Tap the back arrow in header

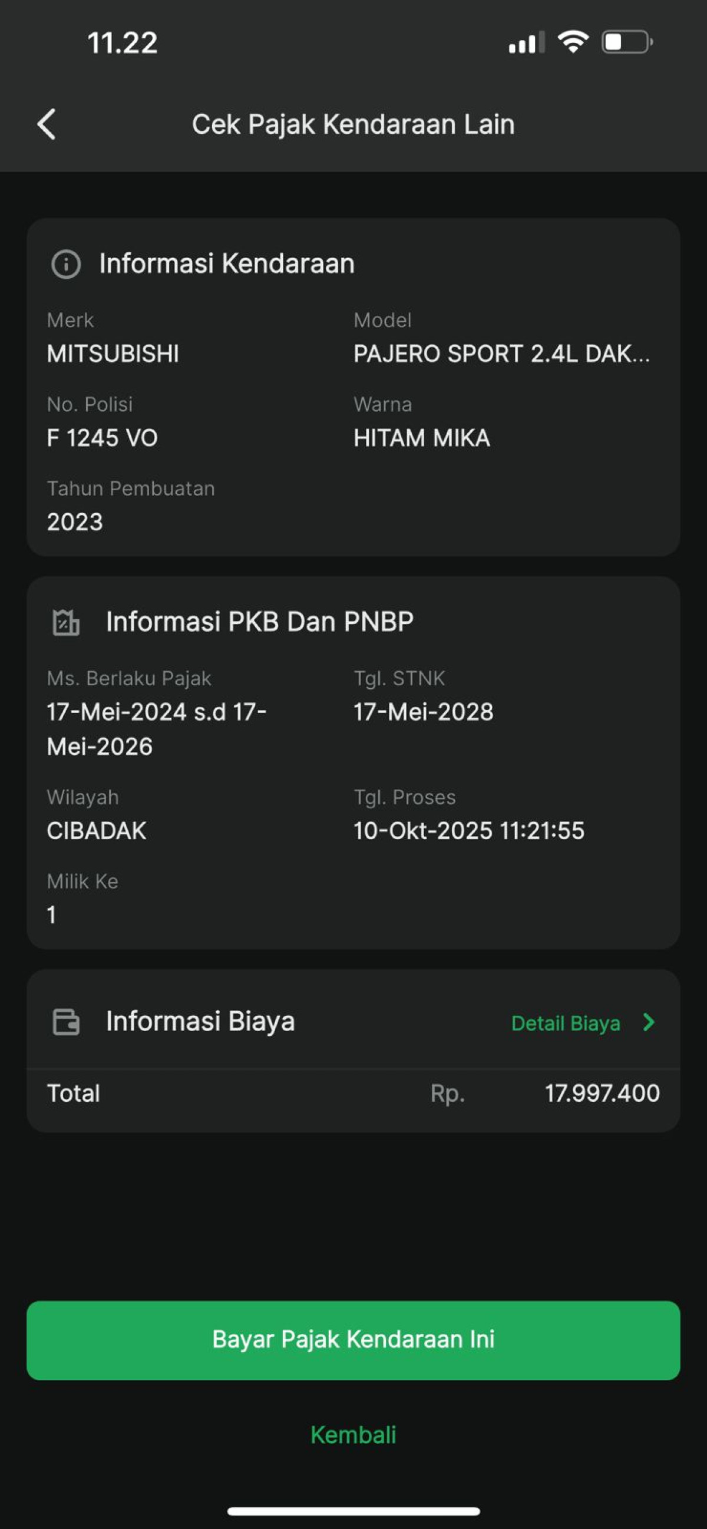tap(47, 124)
